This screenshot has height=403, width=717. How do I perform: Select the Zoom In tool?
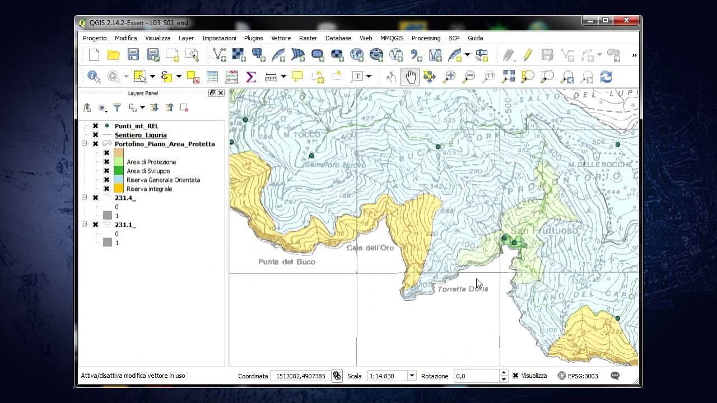tap(449, 77)
